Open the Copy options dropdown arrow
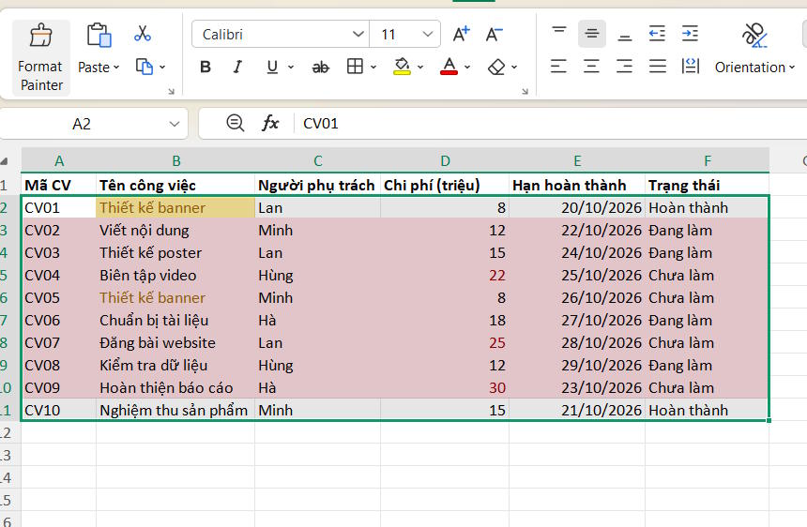This screenshot has height=527, width=807. [x=162, y=67]
